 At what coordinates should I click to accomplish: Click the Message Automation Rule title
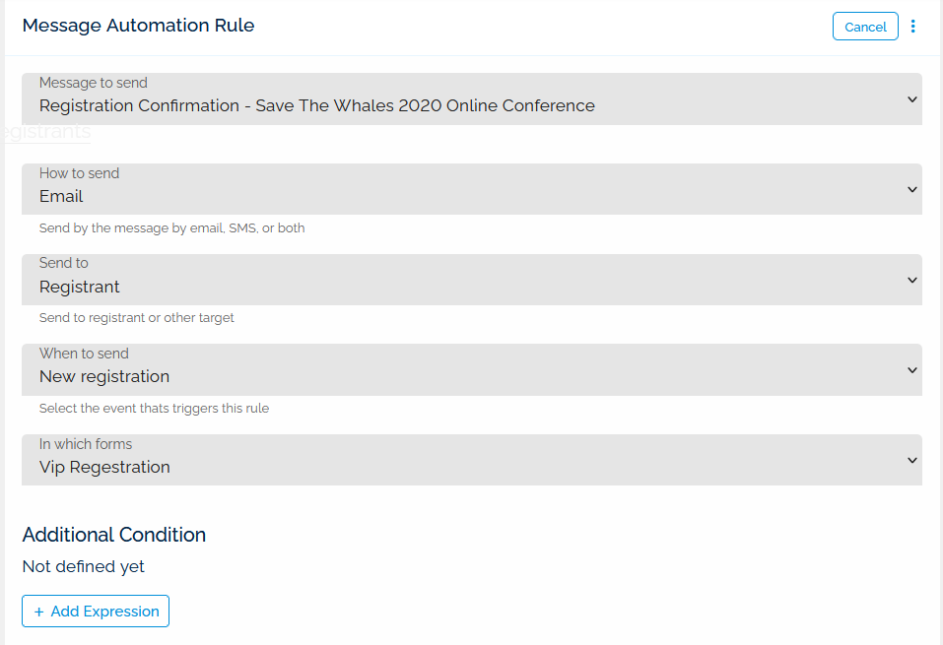[138, 26]
